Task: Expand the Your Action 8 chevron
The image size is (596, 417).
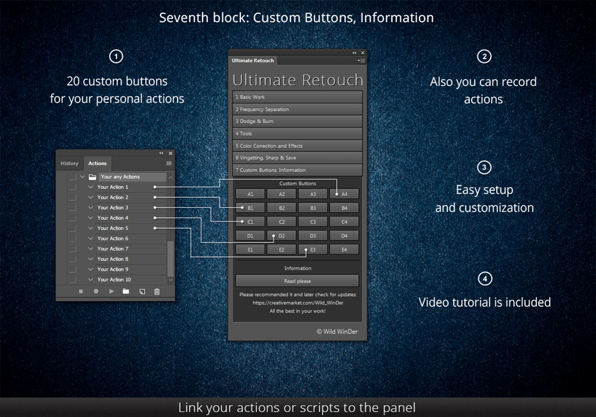Action: 90,259
